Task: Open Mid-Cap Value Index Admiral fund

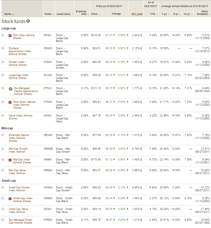Action: click(17, 172)
